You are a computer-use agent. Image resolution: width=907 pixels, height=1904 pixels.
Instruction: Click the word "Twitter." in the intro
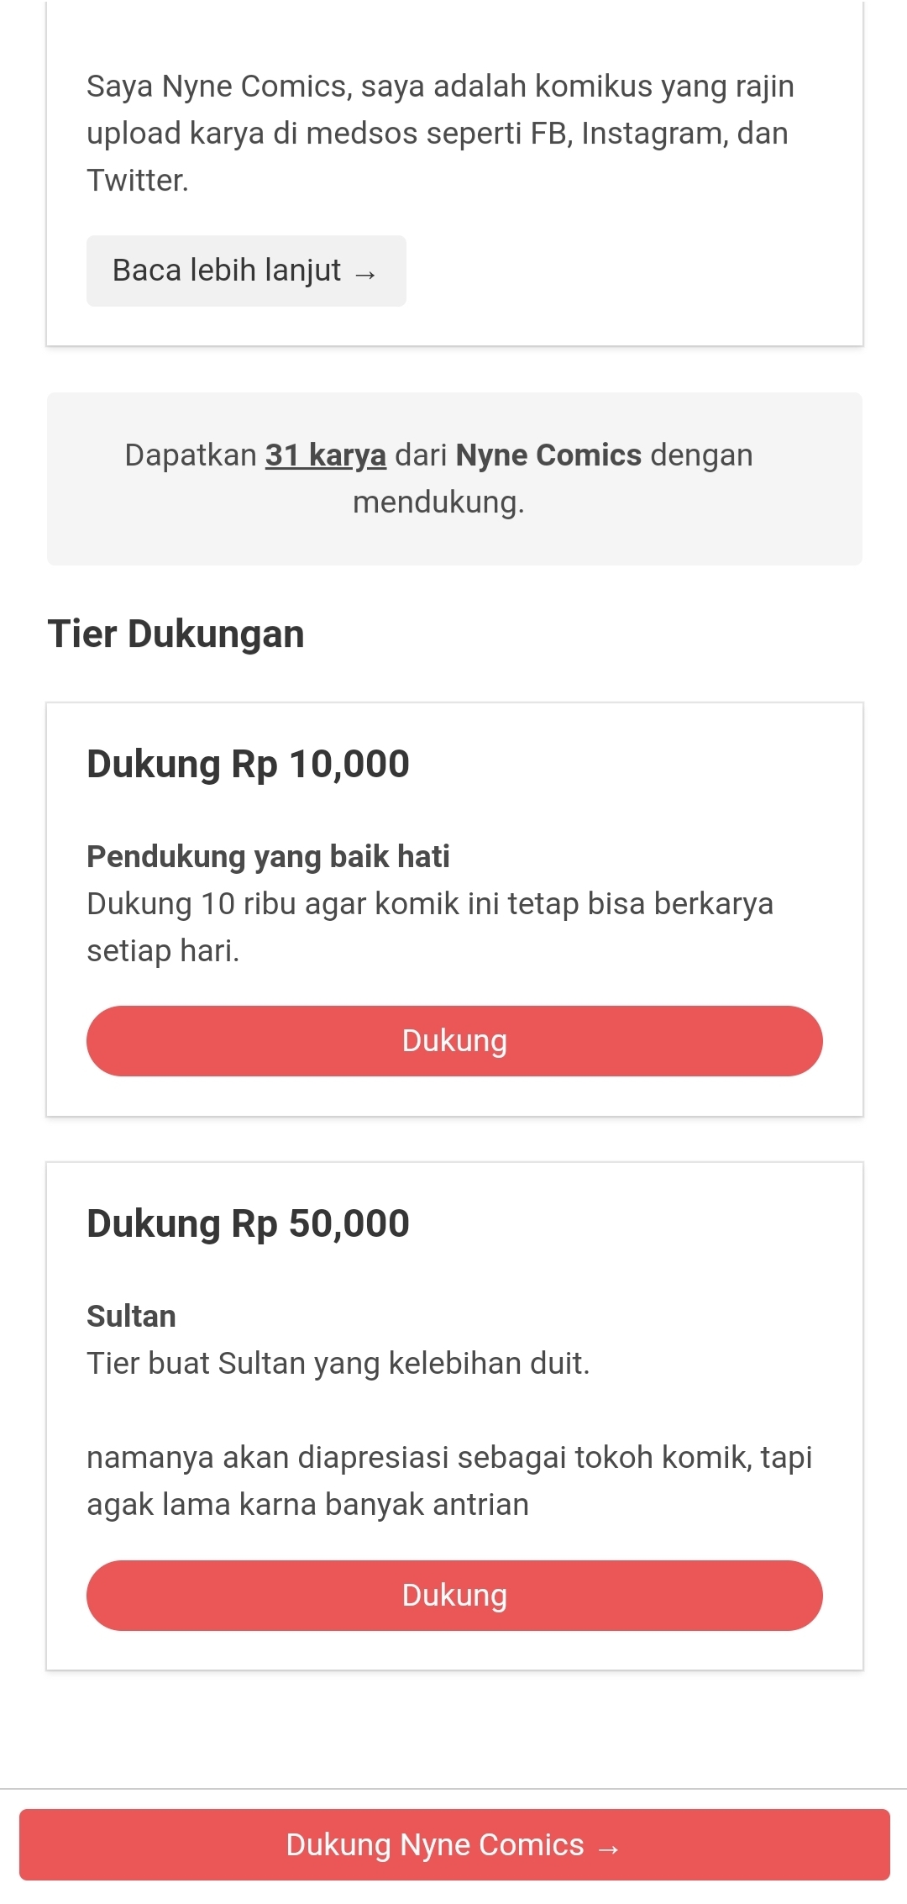[138, 181]
